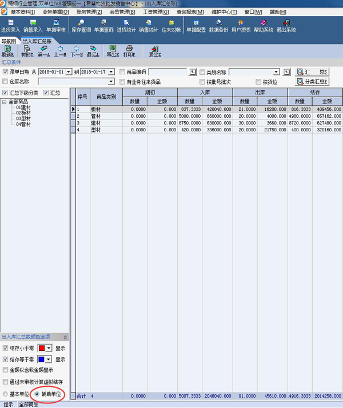This screenshot has width=343, height=408.
Task: Toggle the 录单日期 checkbox
Action: (6, 73)
